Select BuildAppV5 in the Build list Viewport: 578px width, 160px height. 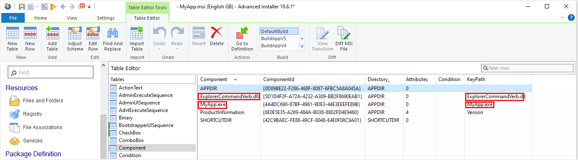point(279,38)
